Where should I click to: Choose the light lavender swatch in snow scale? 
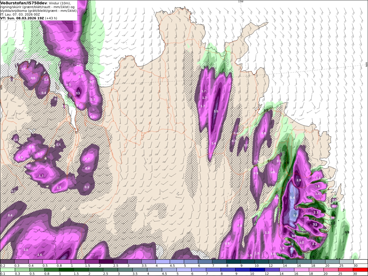(x=163, y=261)
